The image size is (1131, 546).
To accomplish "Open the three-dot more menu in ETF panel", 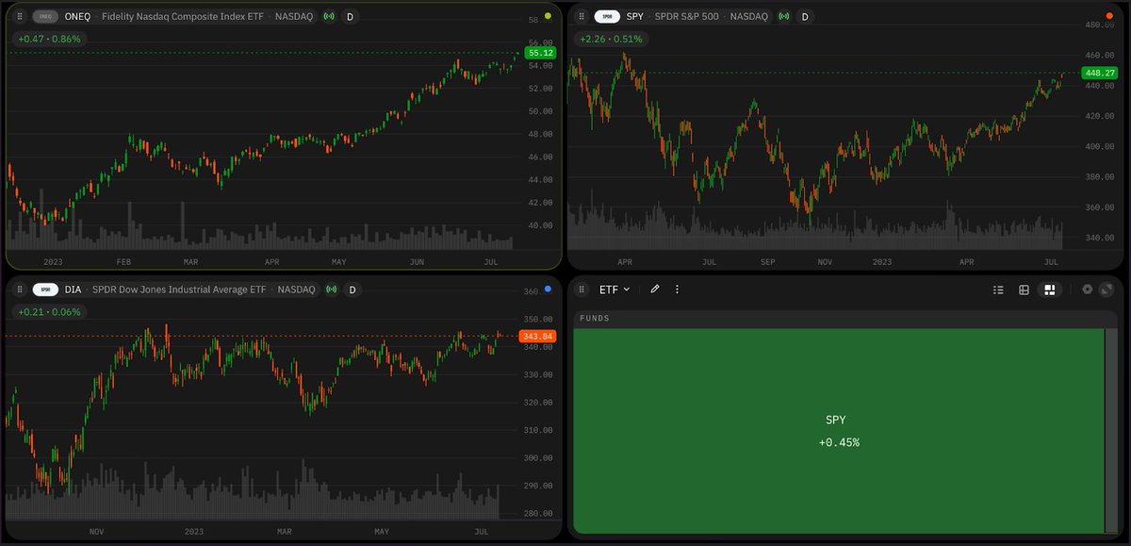I will (677, 290).
